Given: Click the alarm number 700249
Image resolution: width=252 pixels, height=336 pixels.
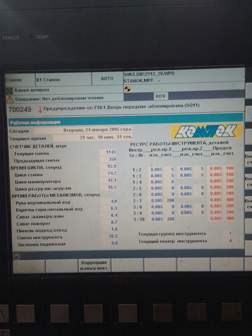Looking at the screenshot, I should [19, 109].
